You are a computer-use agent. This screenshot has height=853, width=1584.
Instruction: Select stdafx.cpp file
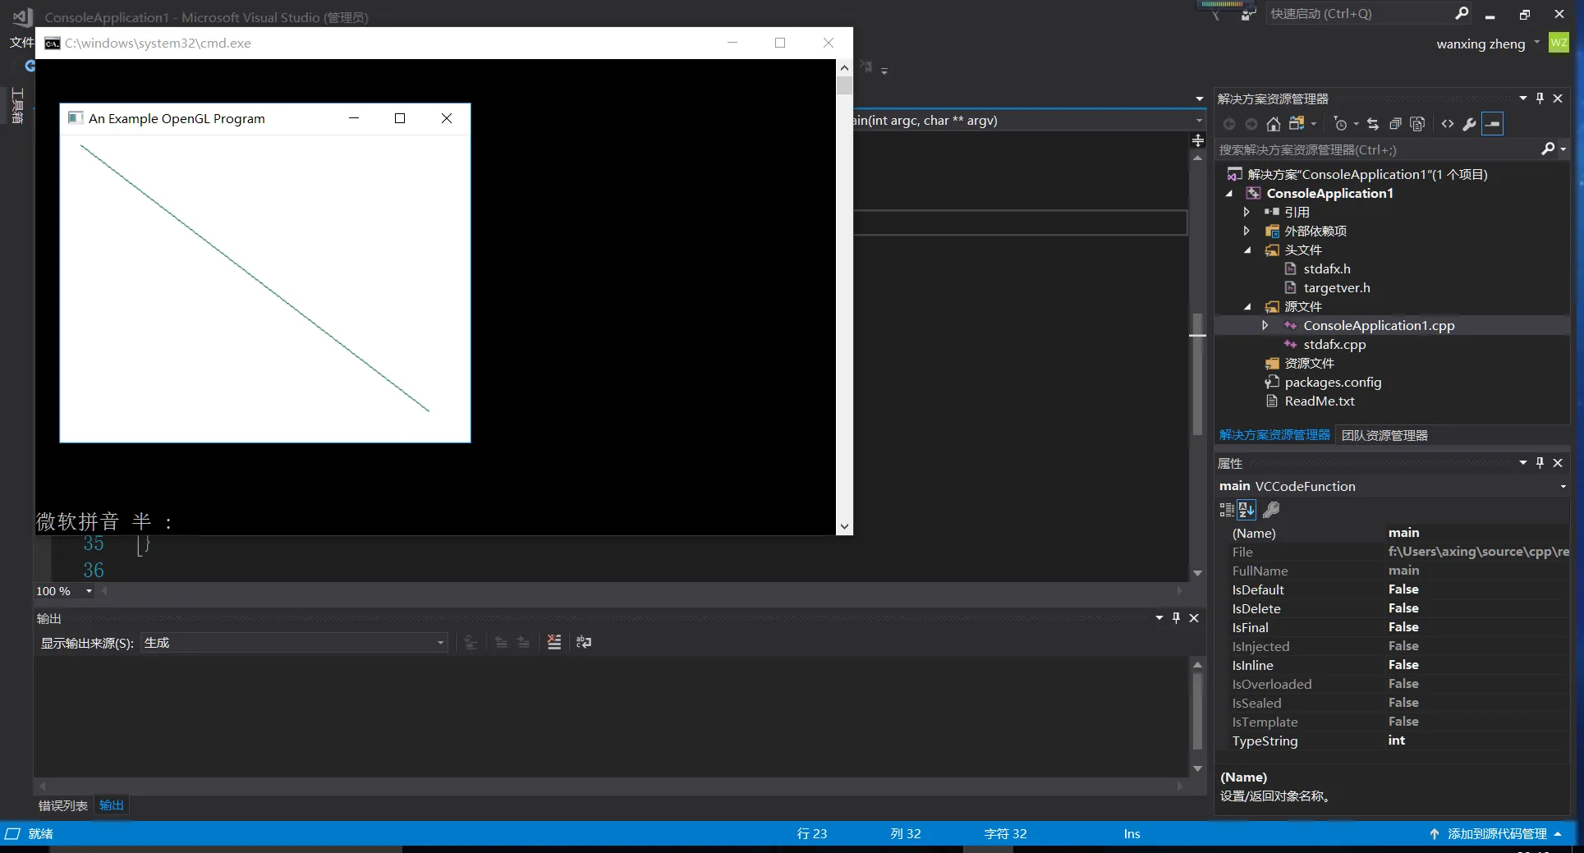point(1334,344)
